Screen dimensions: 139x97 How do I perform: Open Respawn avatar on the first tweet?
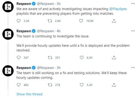pyautogui.click(x=8, y=7)
